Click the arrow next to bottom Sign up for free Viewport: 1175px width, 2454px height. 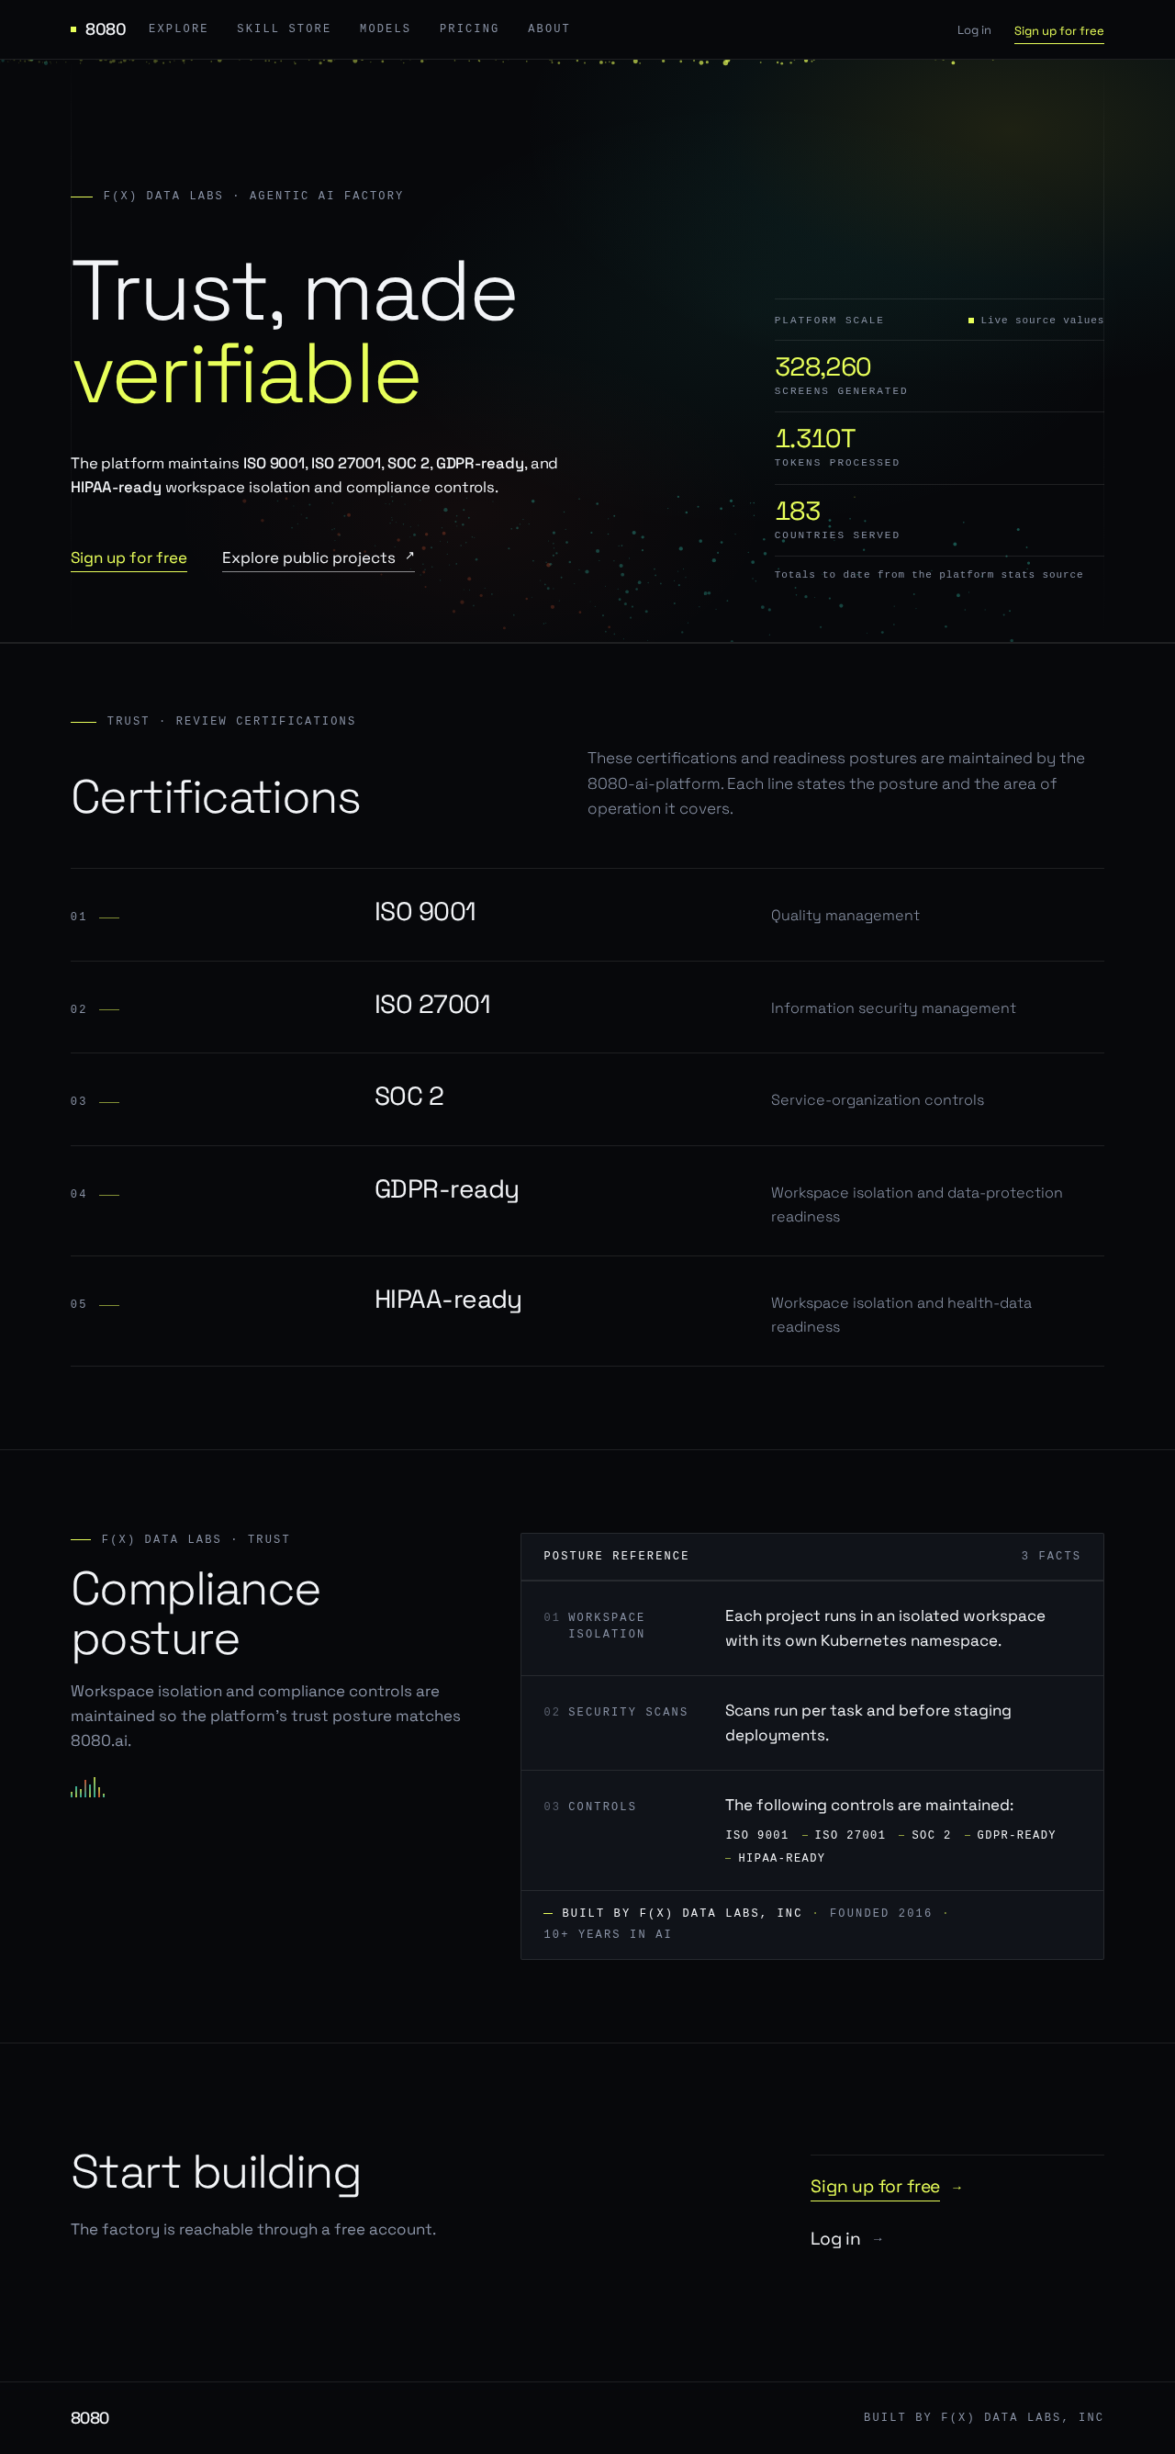click(x=957, y=2188)
